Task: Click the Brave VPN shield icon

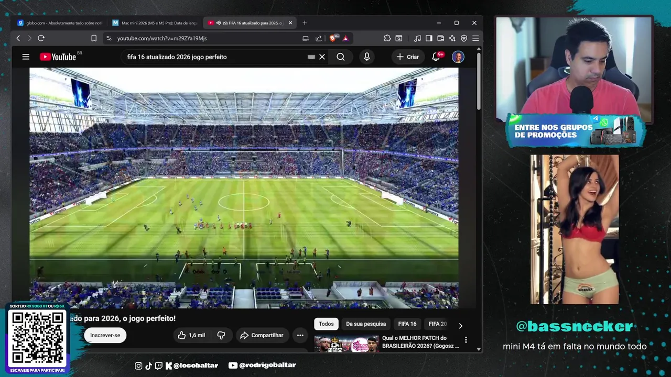Action: (464, 38)
